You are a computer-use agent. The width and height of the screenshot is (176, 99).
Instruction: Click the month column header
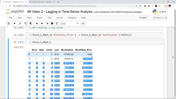(49, 50)
